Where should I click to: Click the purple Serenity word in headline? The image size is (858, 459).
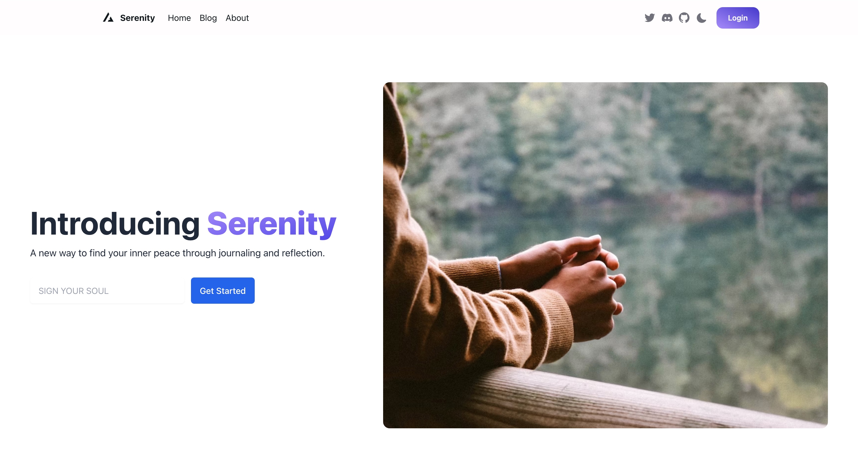(271, 224)
